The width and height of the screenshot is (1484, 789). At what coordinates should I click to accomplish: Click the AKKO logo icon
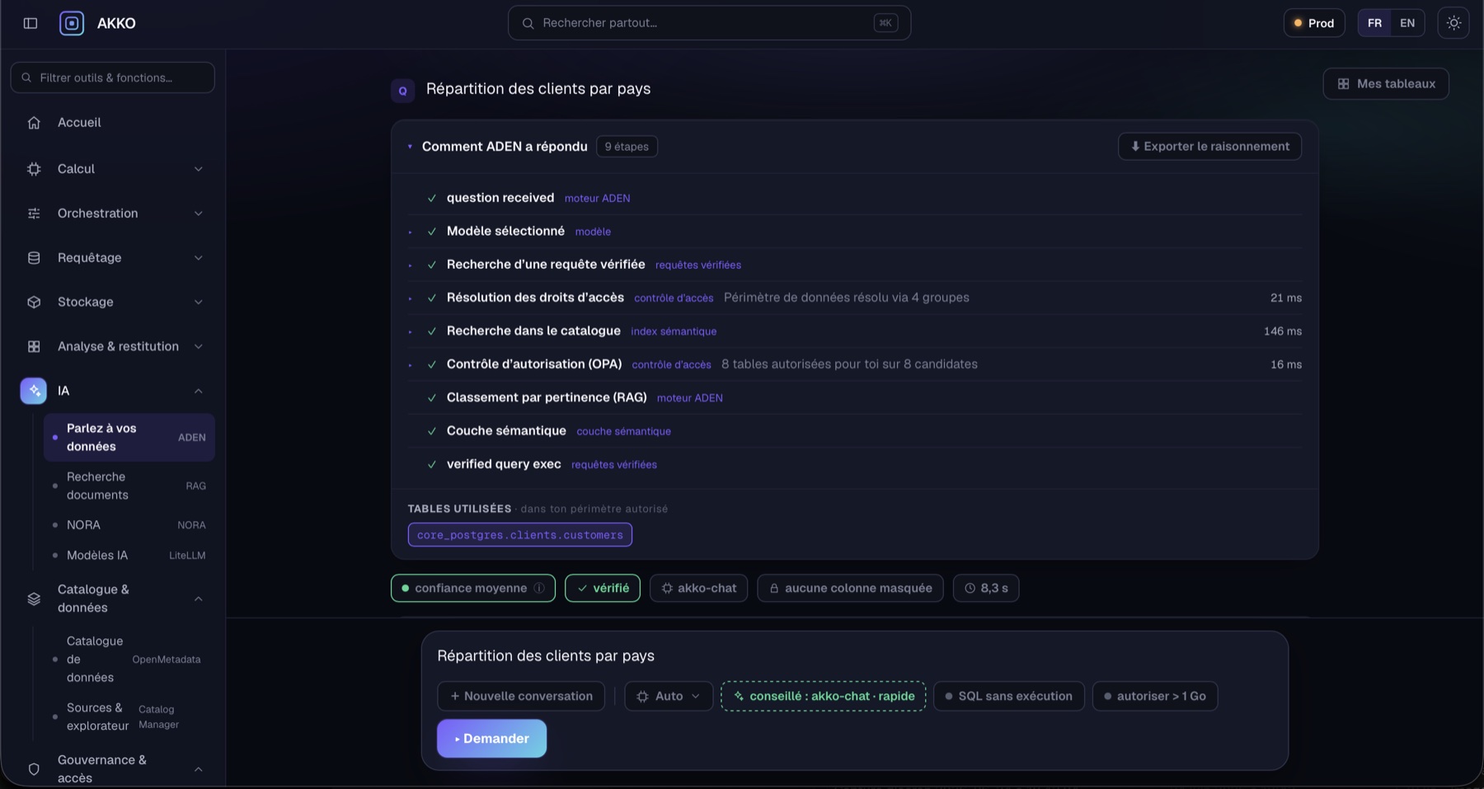pyautogui.click(x=72, y=23)
